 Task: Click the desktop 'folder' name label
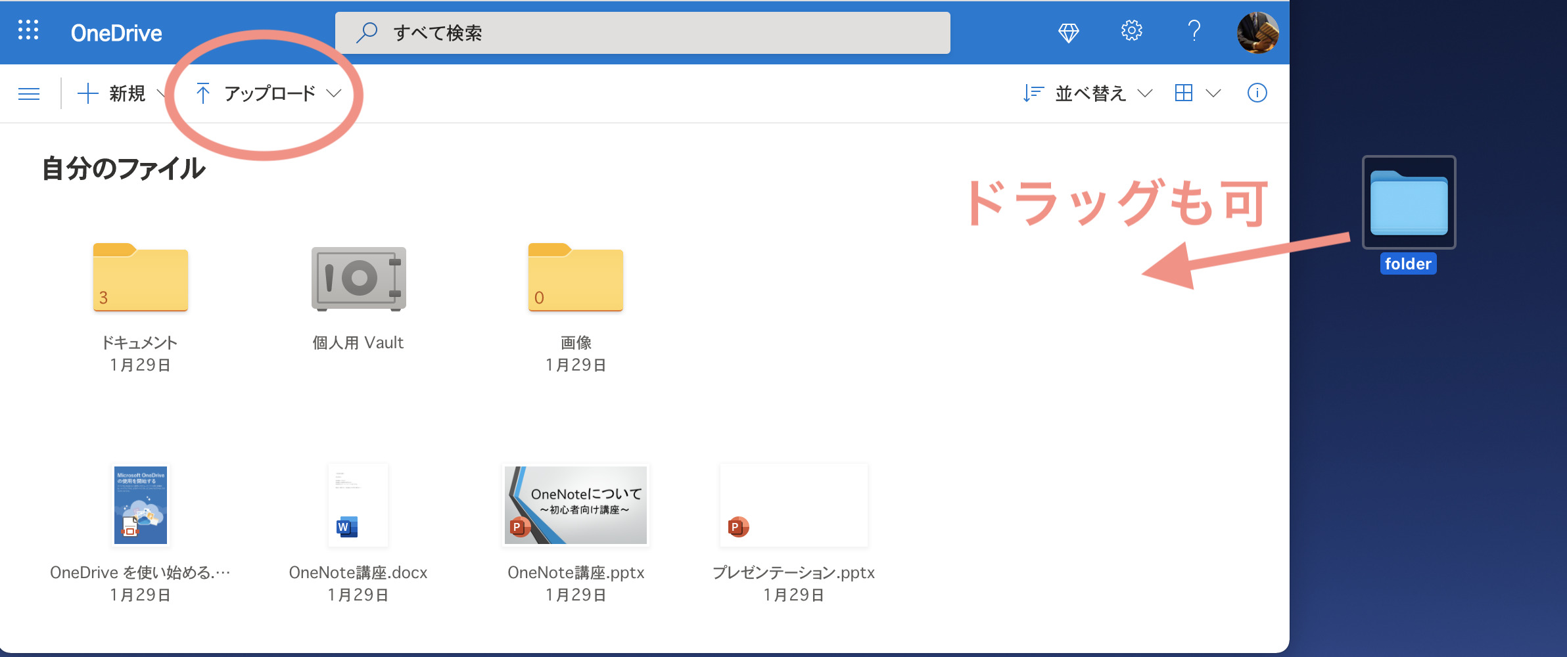(1408, 263)
